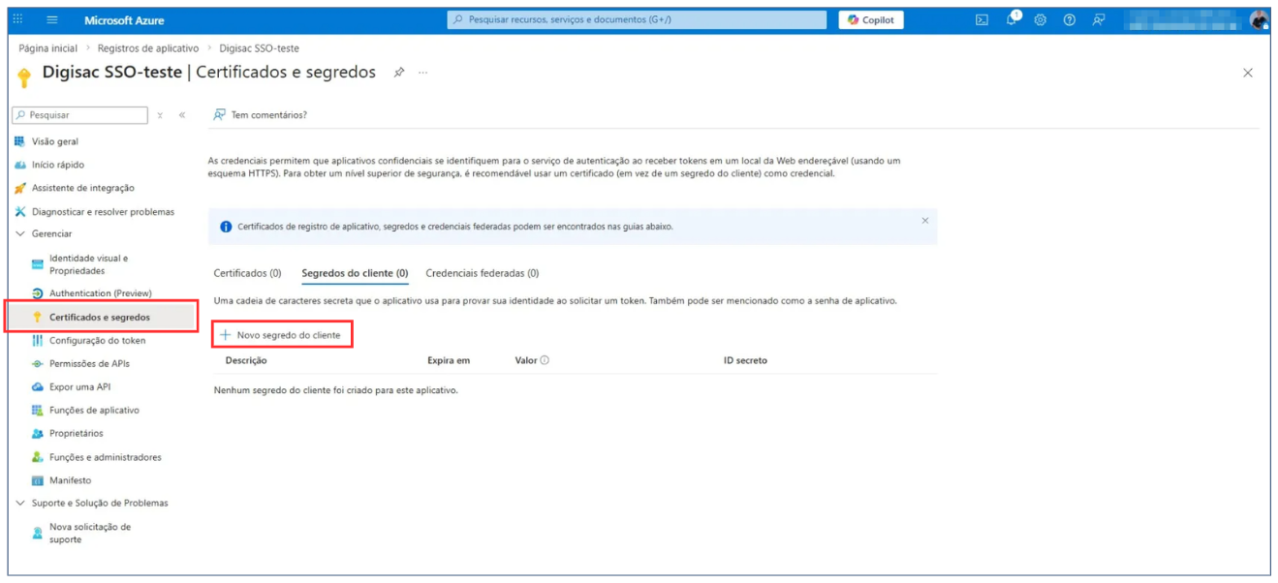Open Permissões de APIs in sidebar

pyautogui.click(x=89, y=364)
